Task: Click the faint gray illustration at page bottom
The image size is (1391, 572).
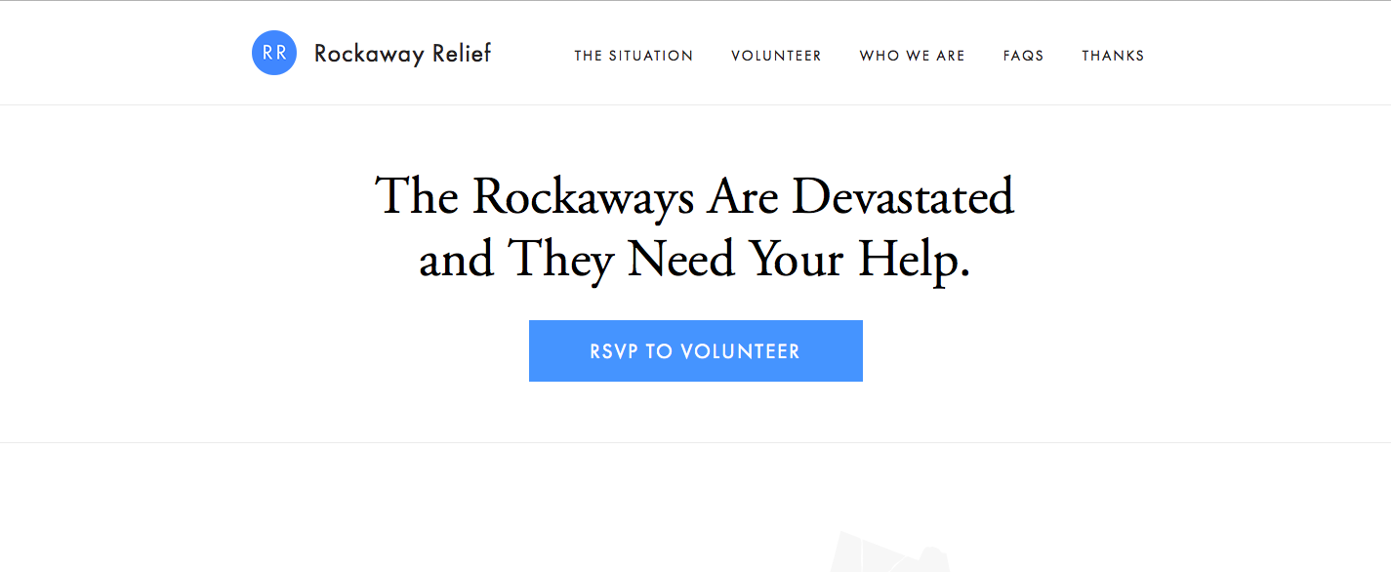Action: pyautogui.click(x=890, y=552)
